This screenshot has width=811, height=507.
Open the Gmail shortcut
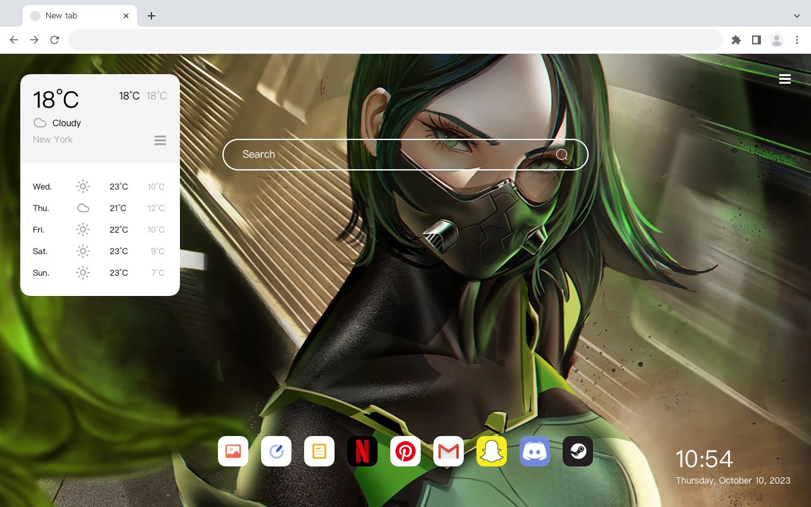click(x=449, y=451)
